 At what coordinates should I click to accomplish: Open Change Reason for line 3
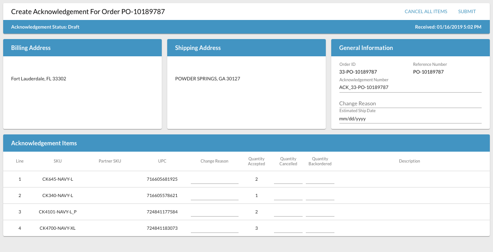tap(214, 212)
